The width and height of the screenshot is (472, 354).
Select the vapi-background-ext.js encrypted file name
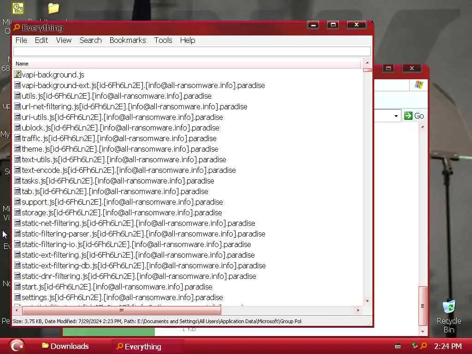point(143,85)
